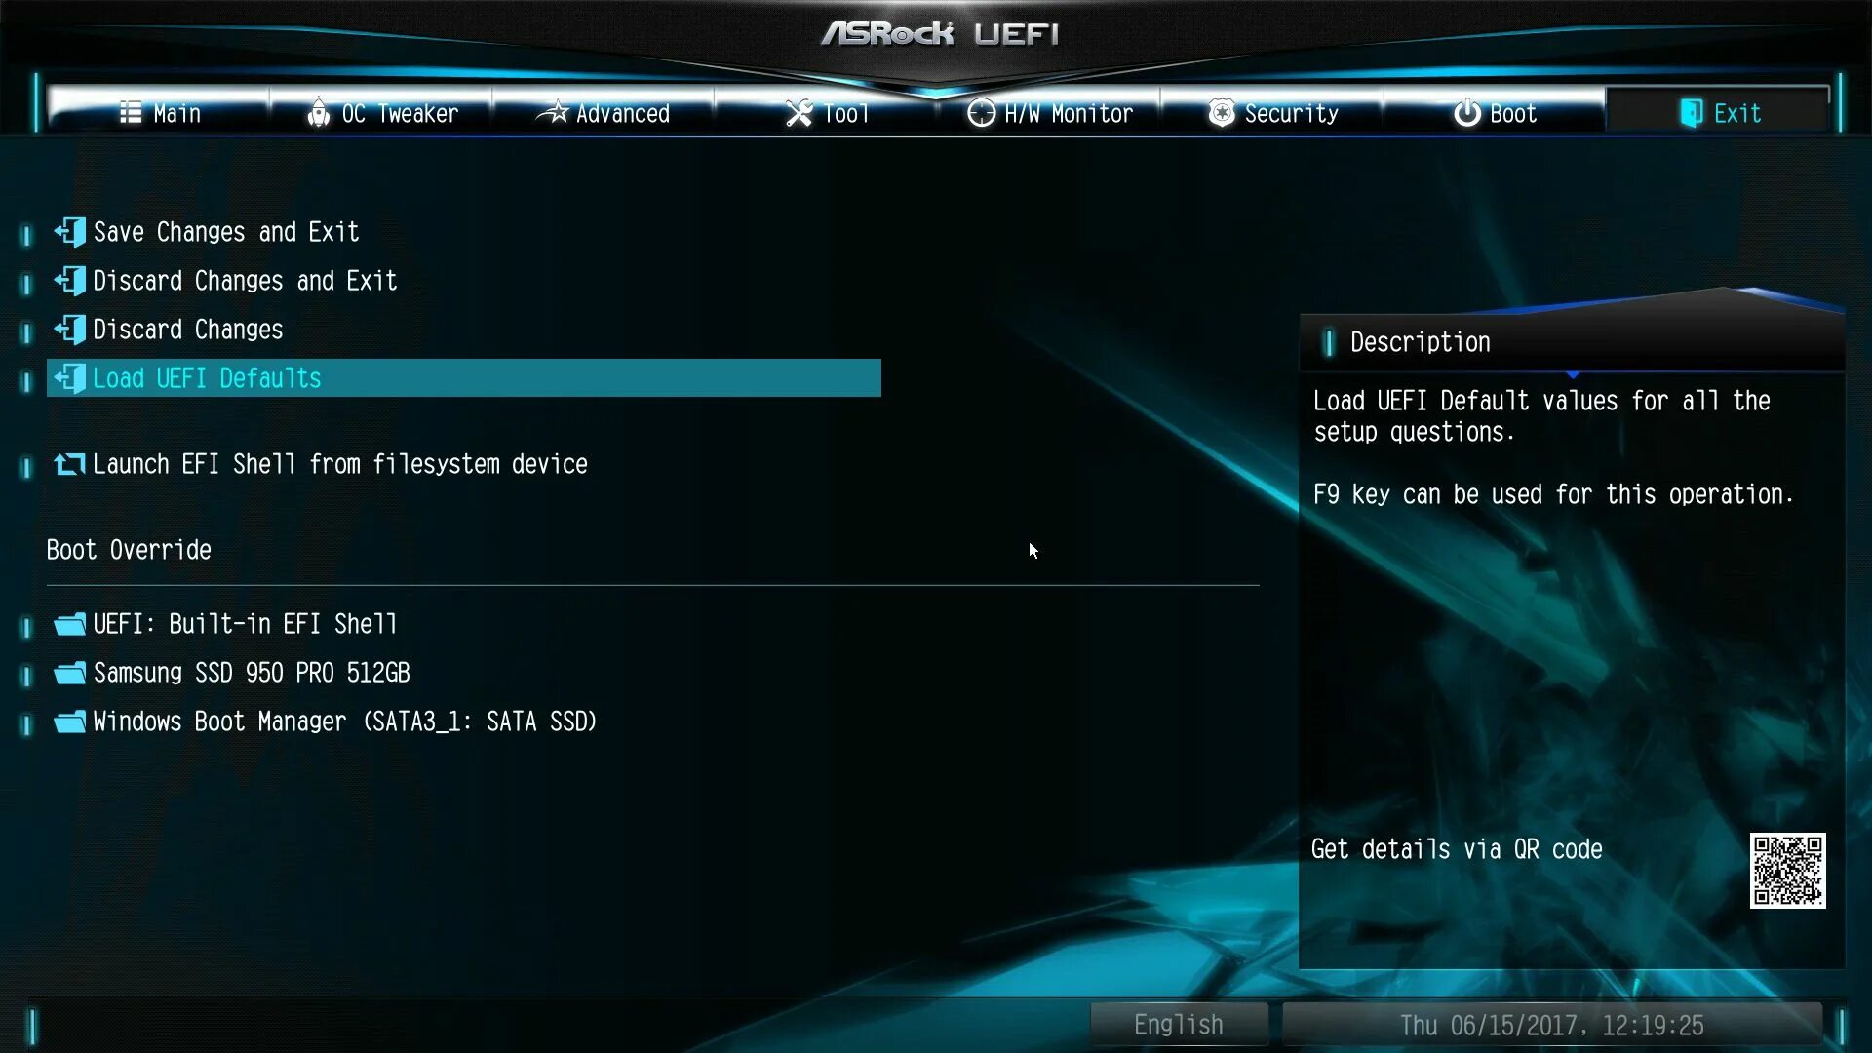Choose Load UEFI Defaults option

[464, 378]
